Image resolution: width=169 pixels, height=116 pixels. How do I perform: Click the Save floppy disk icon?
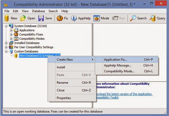41,18
